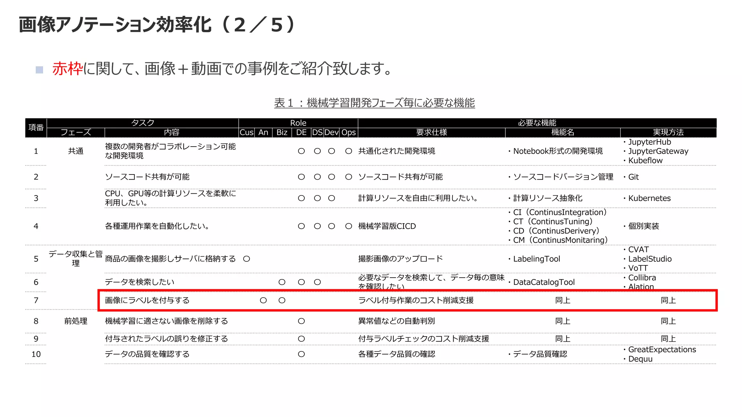Click the Role header cell
The height and width of the screenshot is (417, 742).
[298, 123]
